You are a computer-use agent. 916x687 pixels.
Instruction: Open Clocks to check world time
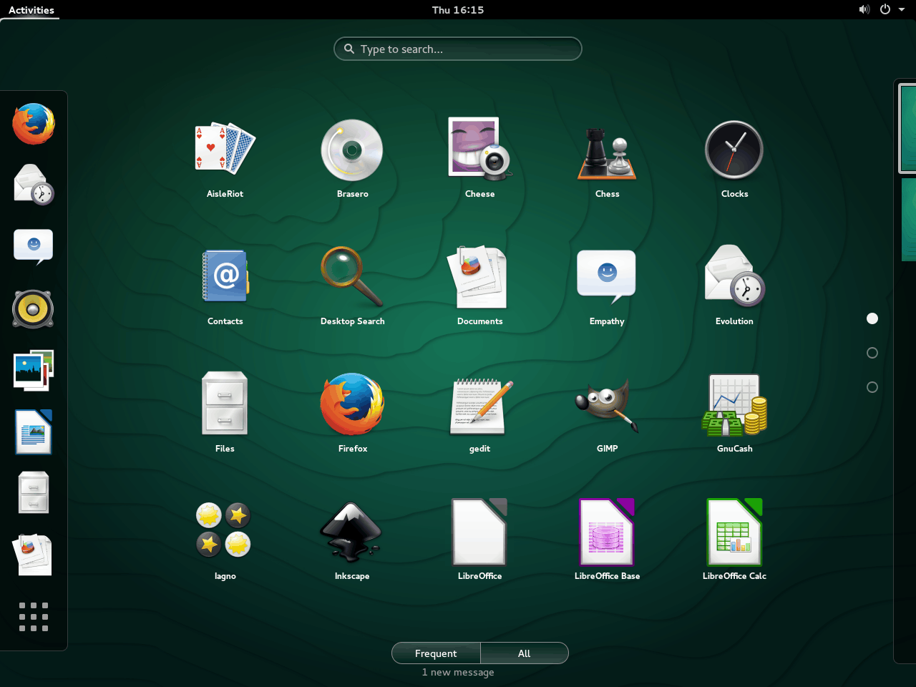coord(734,149)
